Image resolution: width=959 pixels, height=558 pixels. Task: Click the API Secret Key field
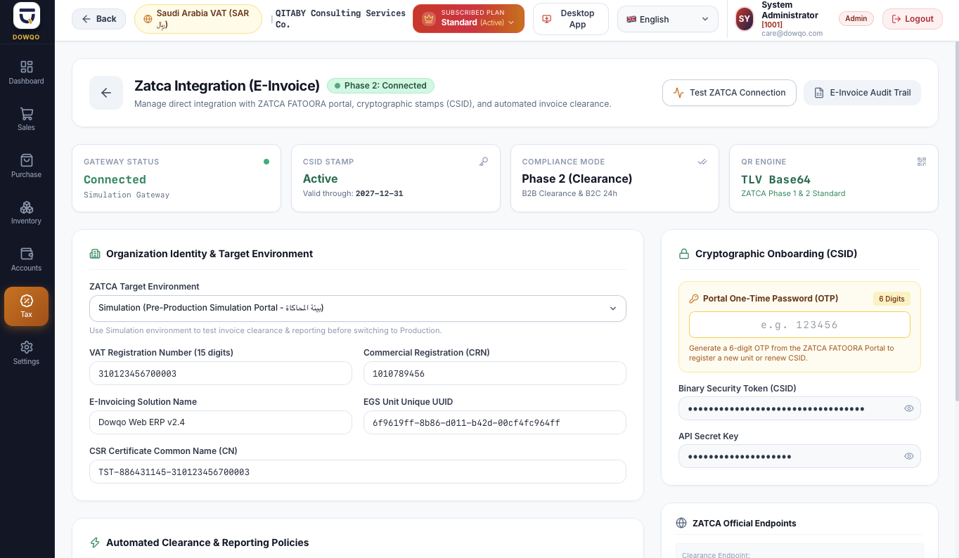tap(799, 456)
